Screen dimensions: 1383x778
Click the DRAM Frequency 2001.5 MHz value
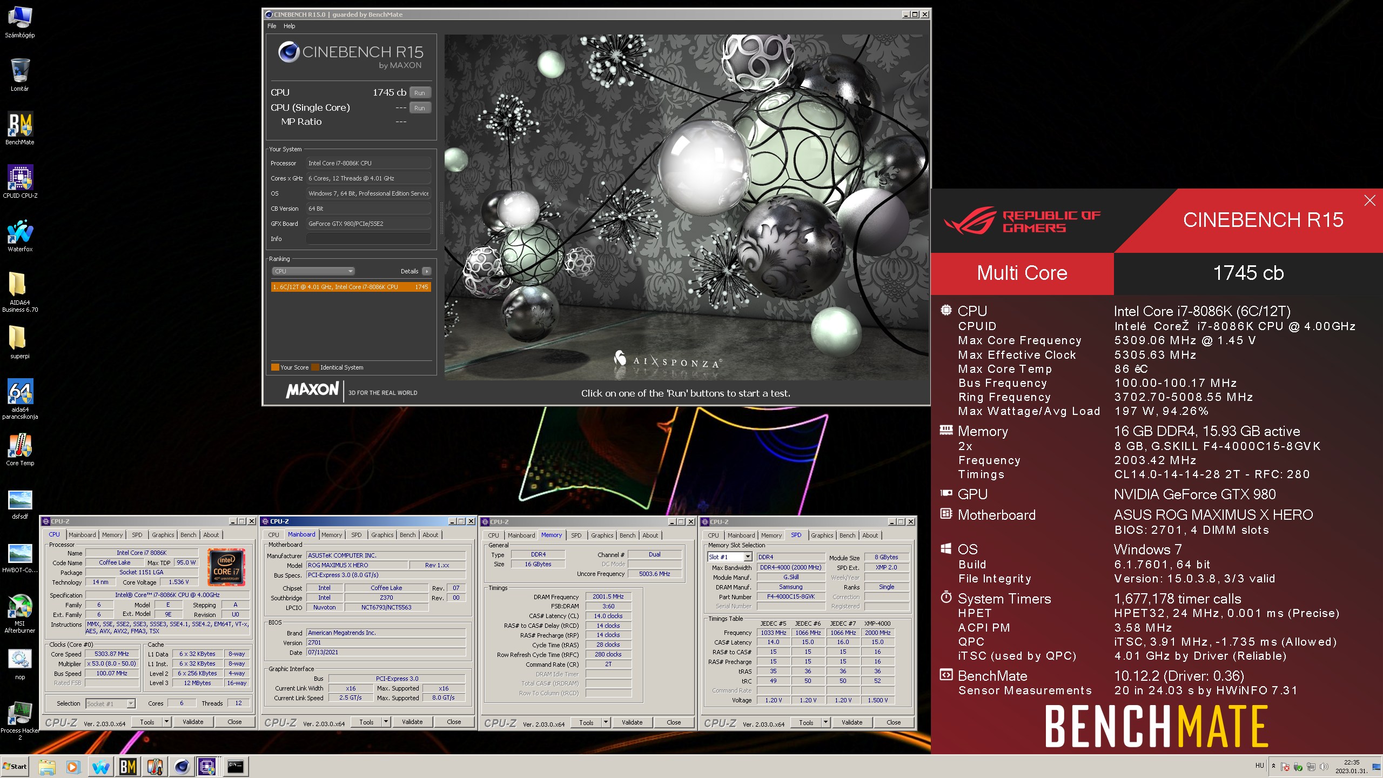click(608, 597)
